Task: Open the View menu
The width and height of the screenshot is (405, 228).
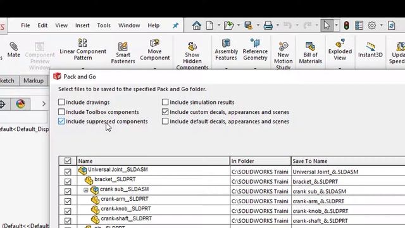Action: [x=61, y=25]
